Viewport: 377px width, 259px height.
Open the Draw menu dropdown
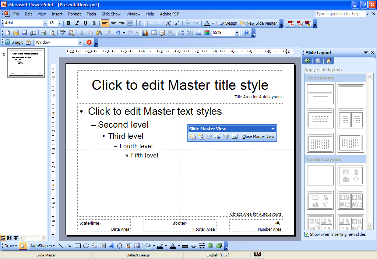pos(11,246)
